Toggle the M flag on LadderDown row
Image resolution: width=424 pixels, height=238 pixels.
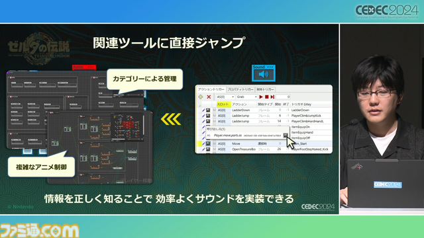(x=214, y=110)
